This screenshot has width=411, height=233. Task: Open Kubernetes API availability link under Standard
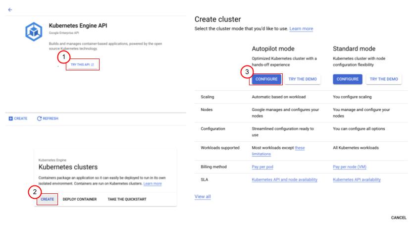click(x=357, y=180)
